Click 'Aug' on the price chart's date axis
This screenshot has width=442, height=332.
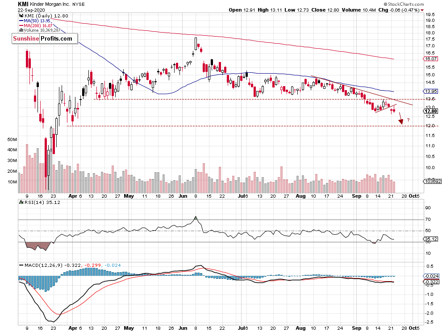coord(300,196)
